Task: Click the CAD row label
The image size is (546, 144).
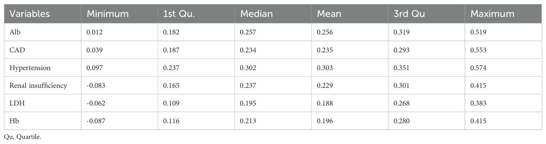Action: (x=15, y=50)
